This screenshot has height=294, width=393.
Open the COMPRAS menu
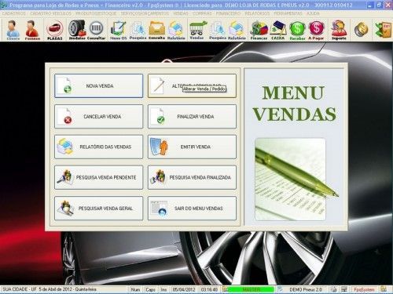coord(202,13)
